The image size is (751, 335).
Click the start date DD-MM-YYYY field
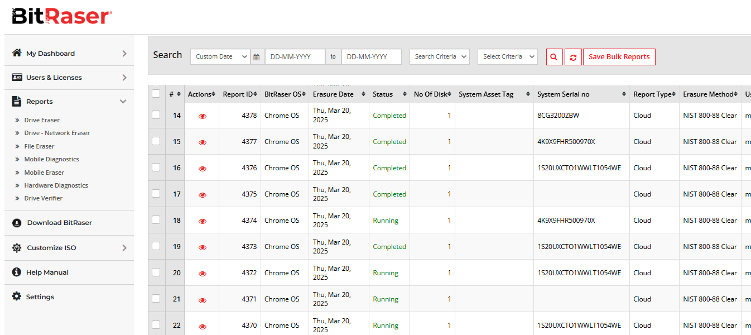click(295, 57)
